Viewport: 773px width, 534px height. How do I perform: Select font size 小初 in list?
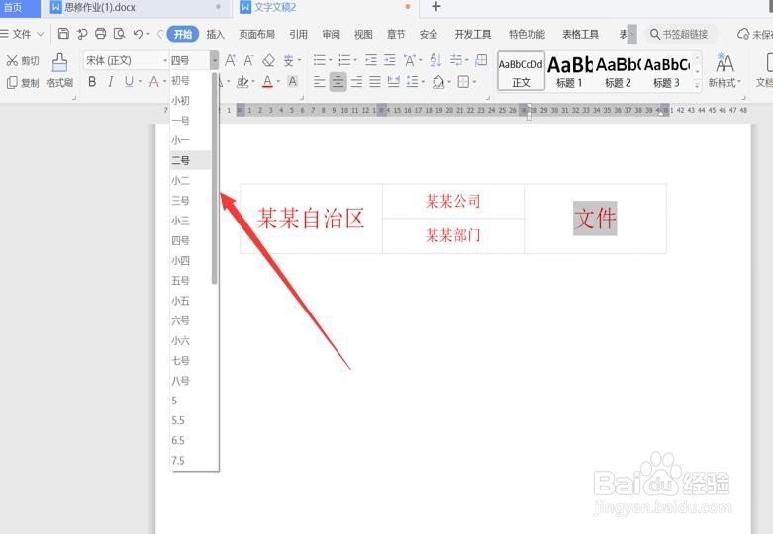tap(191, 101)
